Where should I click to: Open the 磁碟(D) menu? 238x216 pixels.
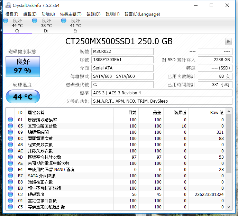tap(93, 14)
